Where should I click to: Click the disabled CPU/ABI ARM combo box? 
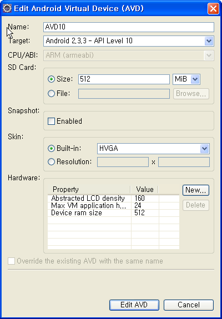point(129,55)
